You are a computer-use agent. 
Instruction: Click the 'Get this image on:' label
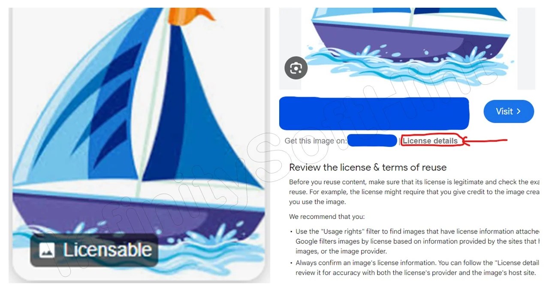pos(316,141)
